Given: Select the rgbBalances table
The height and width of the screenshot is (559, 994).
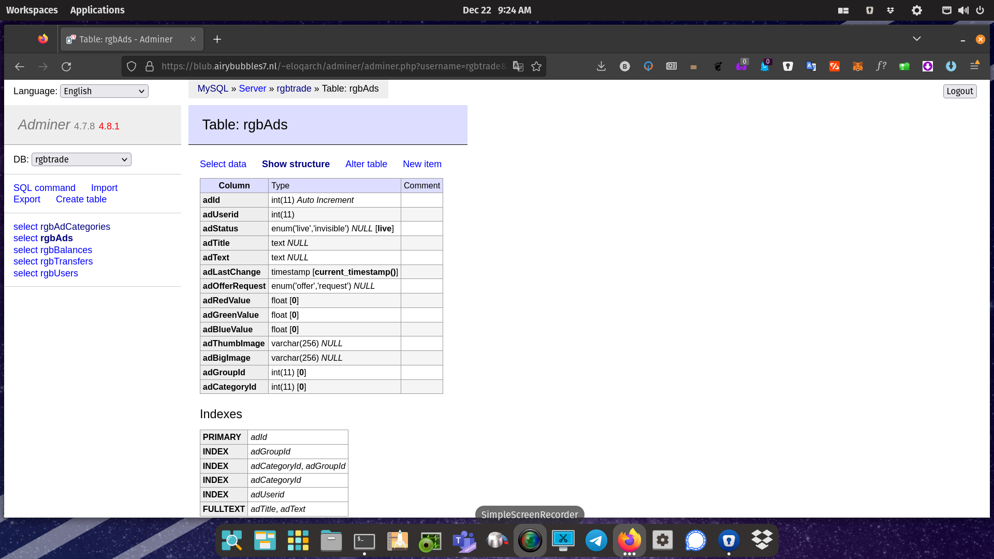Looking at the screenshot, I should click(x=66, y=250).
